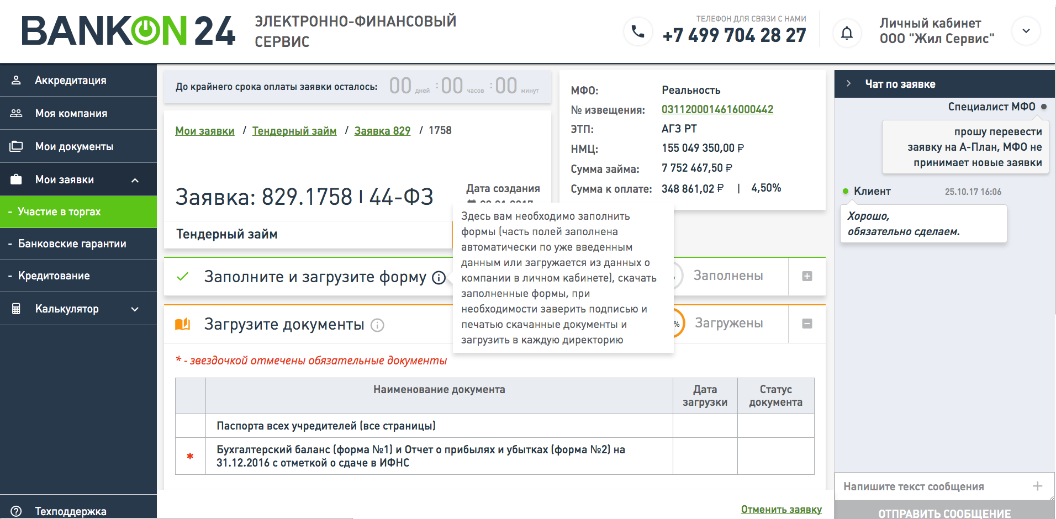Collapse the 'Чат по заявке' panel arrow

[849, 84]
